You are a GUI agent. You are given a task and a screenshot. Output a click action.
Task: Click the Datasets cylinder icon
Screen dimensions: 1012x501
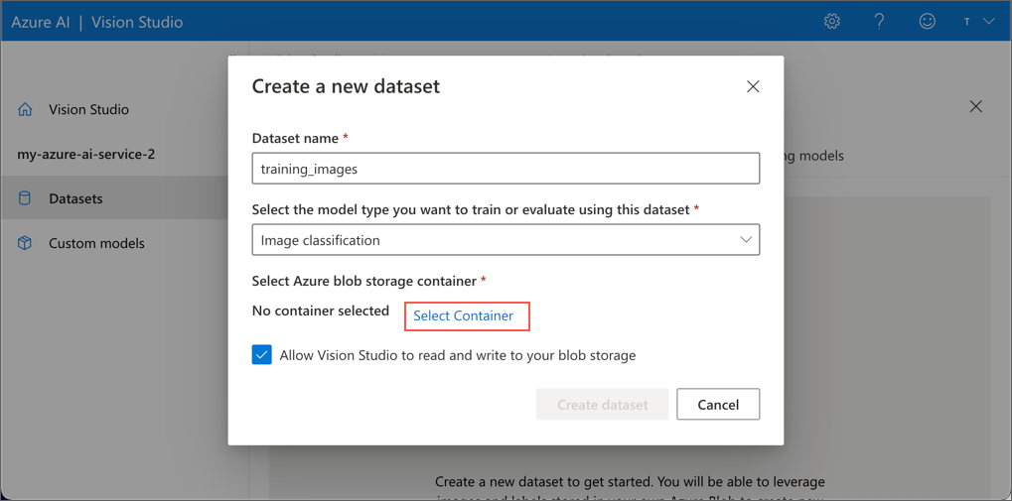[25, 198]
